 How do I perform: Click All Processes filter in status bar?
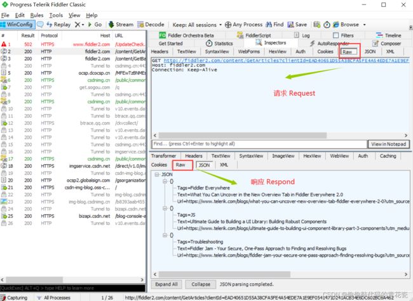pos(54,298)
